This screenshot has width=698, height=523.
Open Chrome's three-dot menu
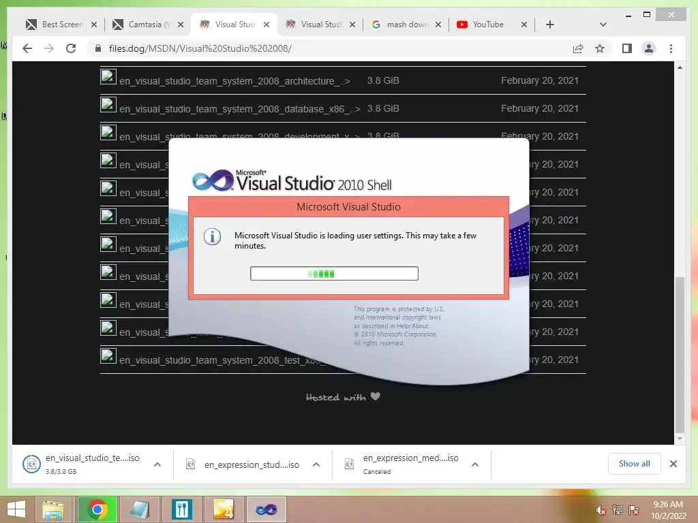tap(671, 48)
